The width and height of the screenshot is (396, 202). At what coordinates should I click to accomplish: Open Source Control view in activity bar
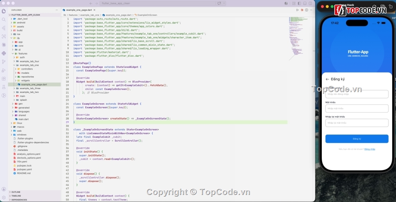(3, 62)
